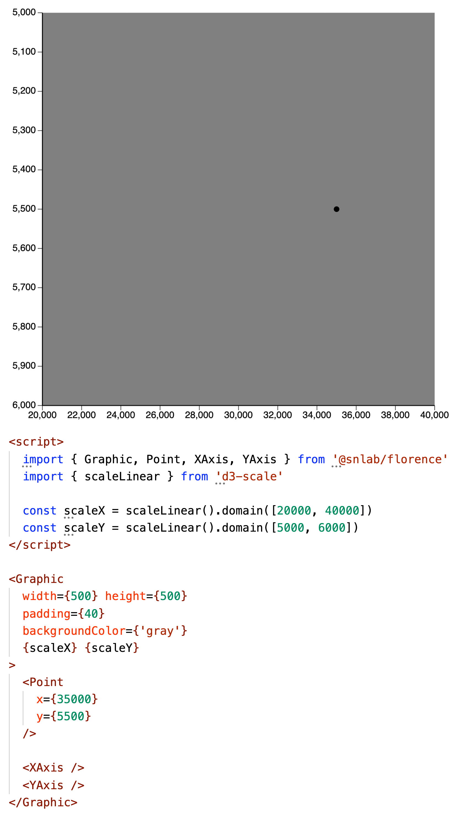Image resolution: width=458 pixels, height=814 pixels.
Task: Click the 40,000 x-axis tick label
Action: tap(434, 415)
